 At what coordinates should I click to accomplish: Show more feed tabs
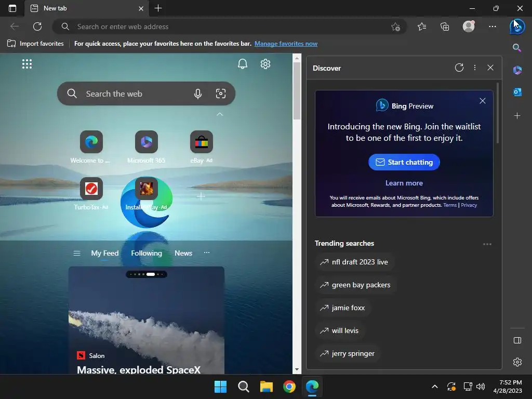[x=207, y=252]
